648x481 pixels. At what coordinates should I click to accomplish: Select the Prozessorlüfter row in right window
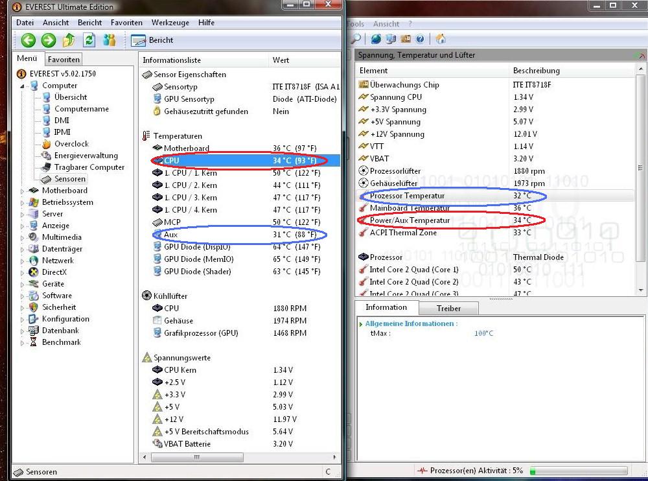(x=495, y=170)
